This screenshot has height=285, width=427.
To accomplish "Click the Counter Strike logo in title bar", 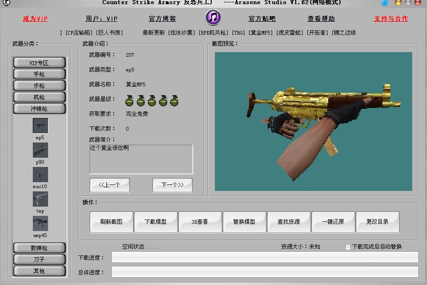I will coord(6,3).
